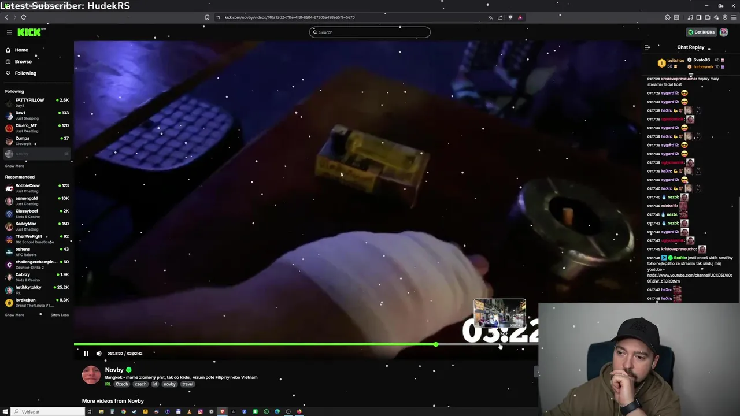Image resolution: width=740 pixels, height=416 pixels.
Task: Bookmark this page icon
Action: tap(207, 17)
